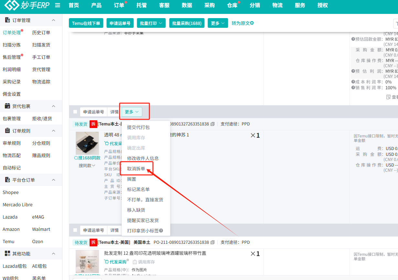Open the 物流 top navigation tab
Image resolution: width=398 pixels, height=280 pixels.
(x=277, y=5)
